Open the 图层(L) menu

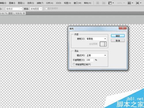(21, 3)
